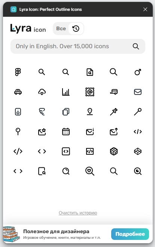Image resolution: width=155 pixels, height=247 pixels.
Task: Click the plugin home icon in title bar
Action: click(x=13, y=9)
